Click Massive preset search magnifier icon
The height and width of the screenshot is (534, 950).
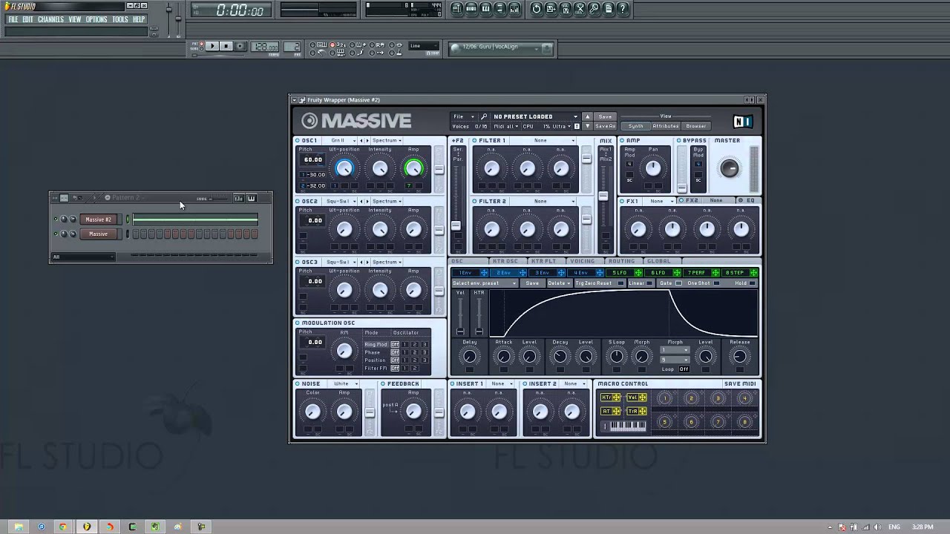(x=484, y=116)
